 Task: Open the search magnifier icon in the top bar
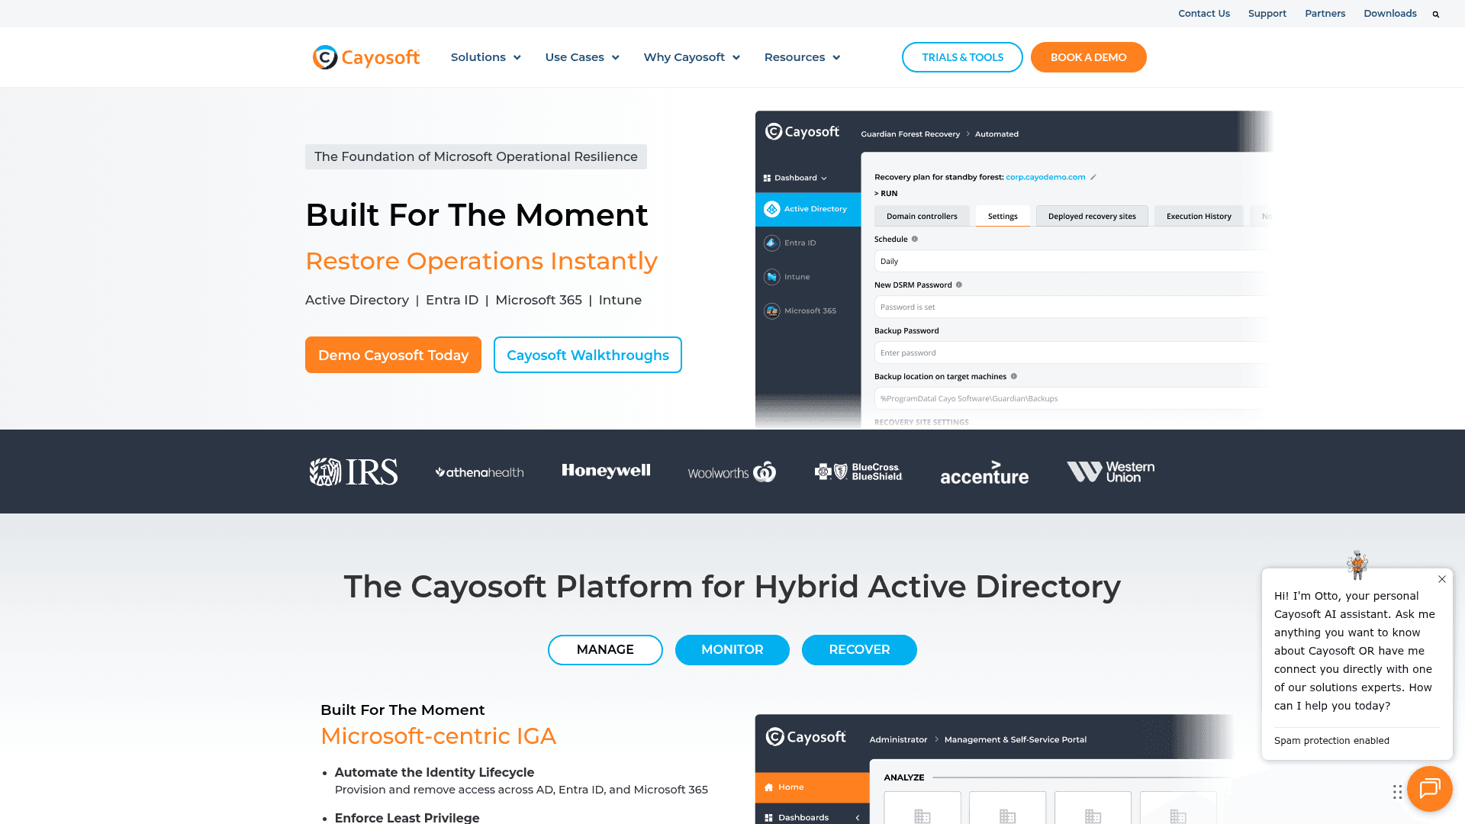coord(1435,14)
